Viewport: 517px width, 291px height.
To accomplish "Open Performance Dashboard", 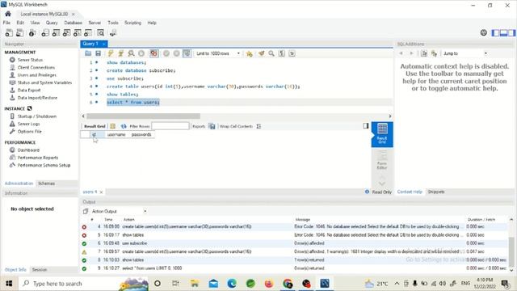I will 28,150.
